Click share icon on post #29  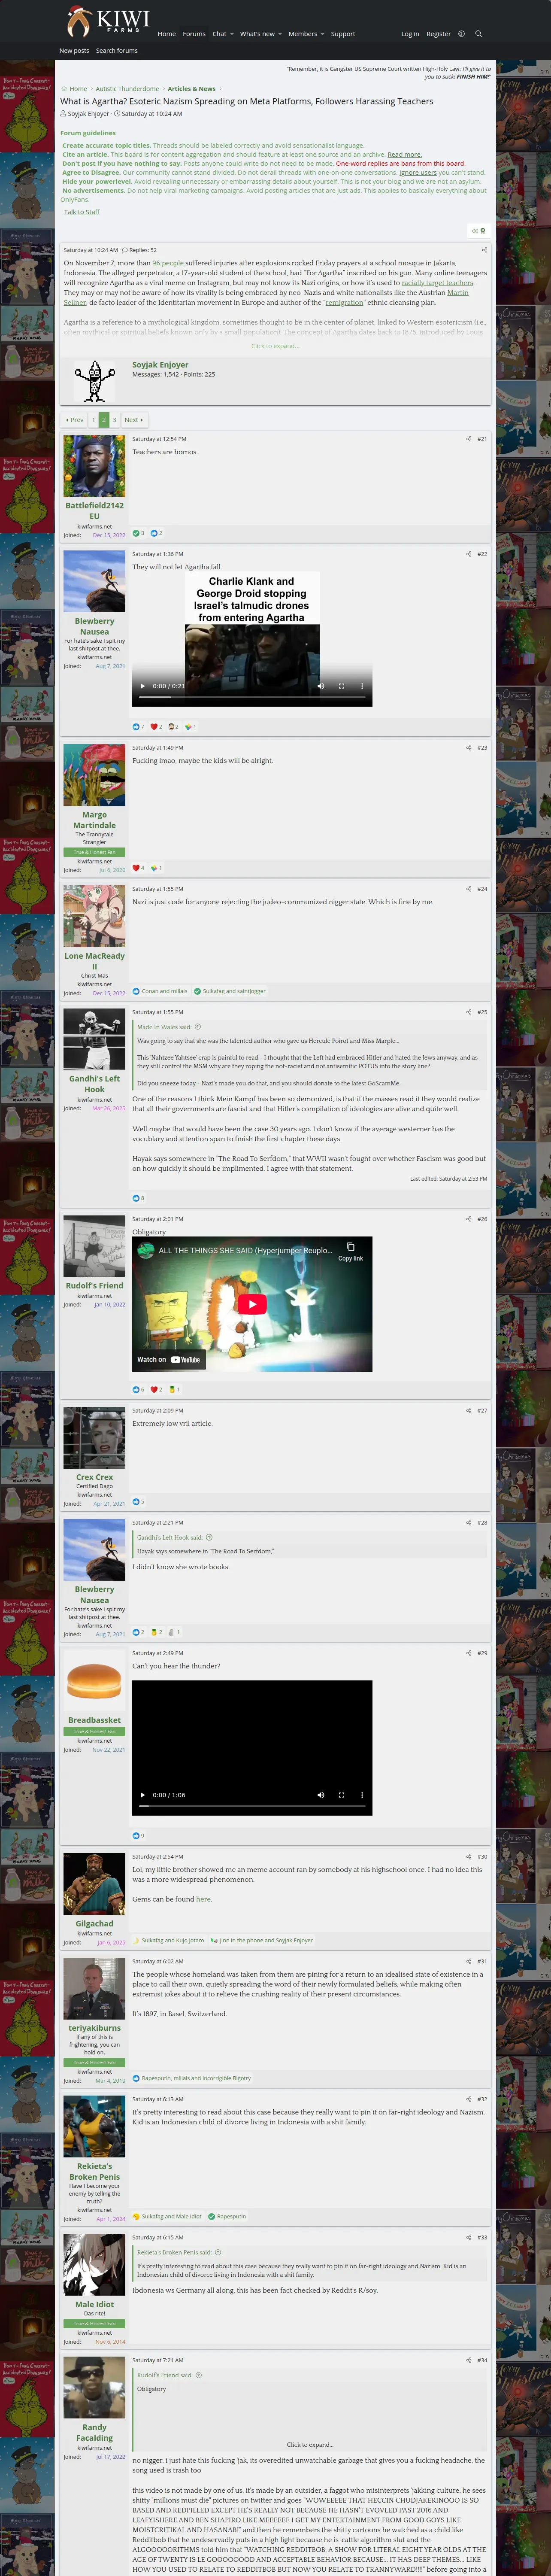(x=468, y=1653)
